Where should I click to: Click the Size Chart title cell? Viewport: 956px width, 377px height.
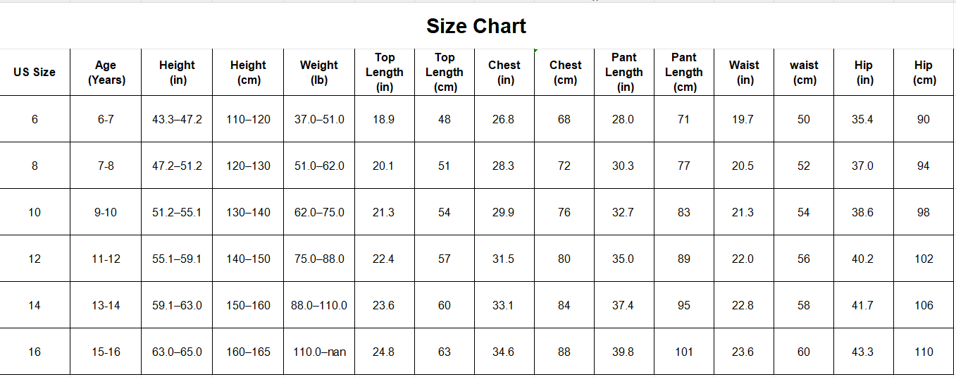(x=476, y=27)
